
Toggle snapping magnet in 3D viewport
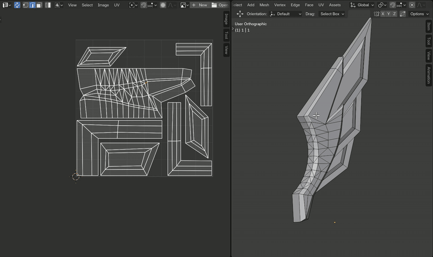click(392, 5)
